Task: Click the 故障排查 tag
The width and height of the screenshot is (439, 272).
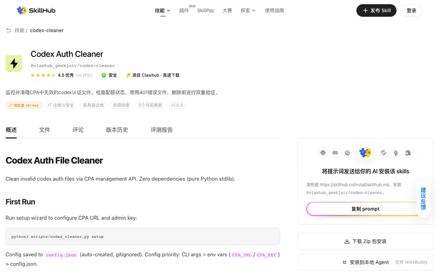Action: point(121,105)
